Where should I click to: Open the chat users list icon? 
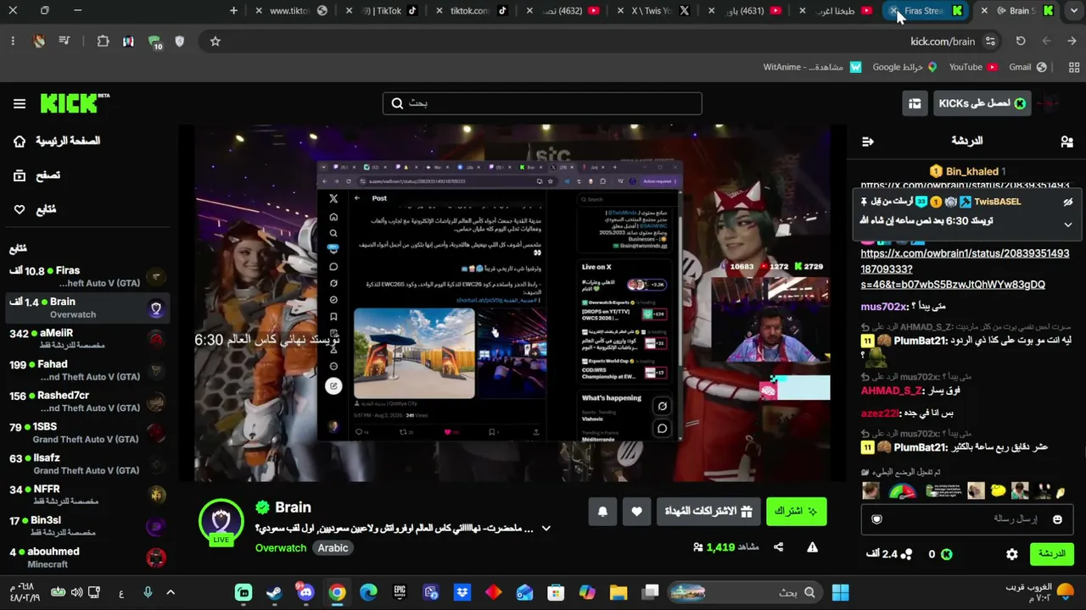[1067, 141]
